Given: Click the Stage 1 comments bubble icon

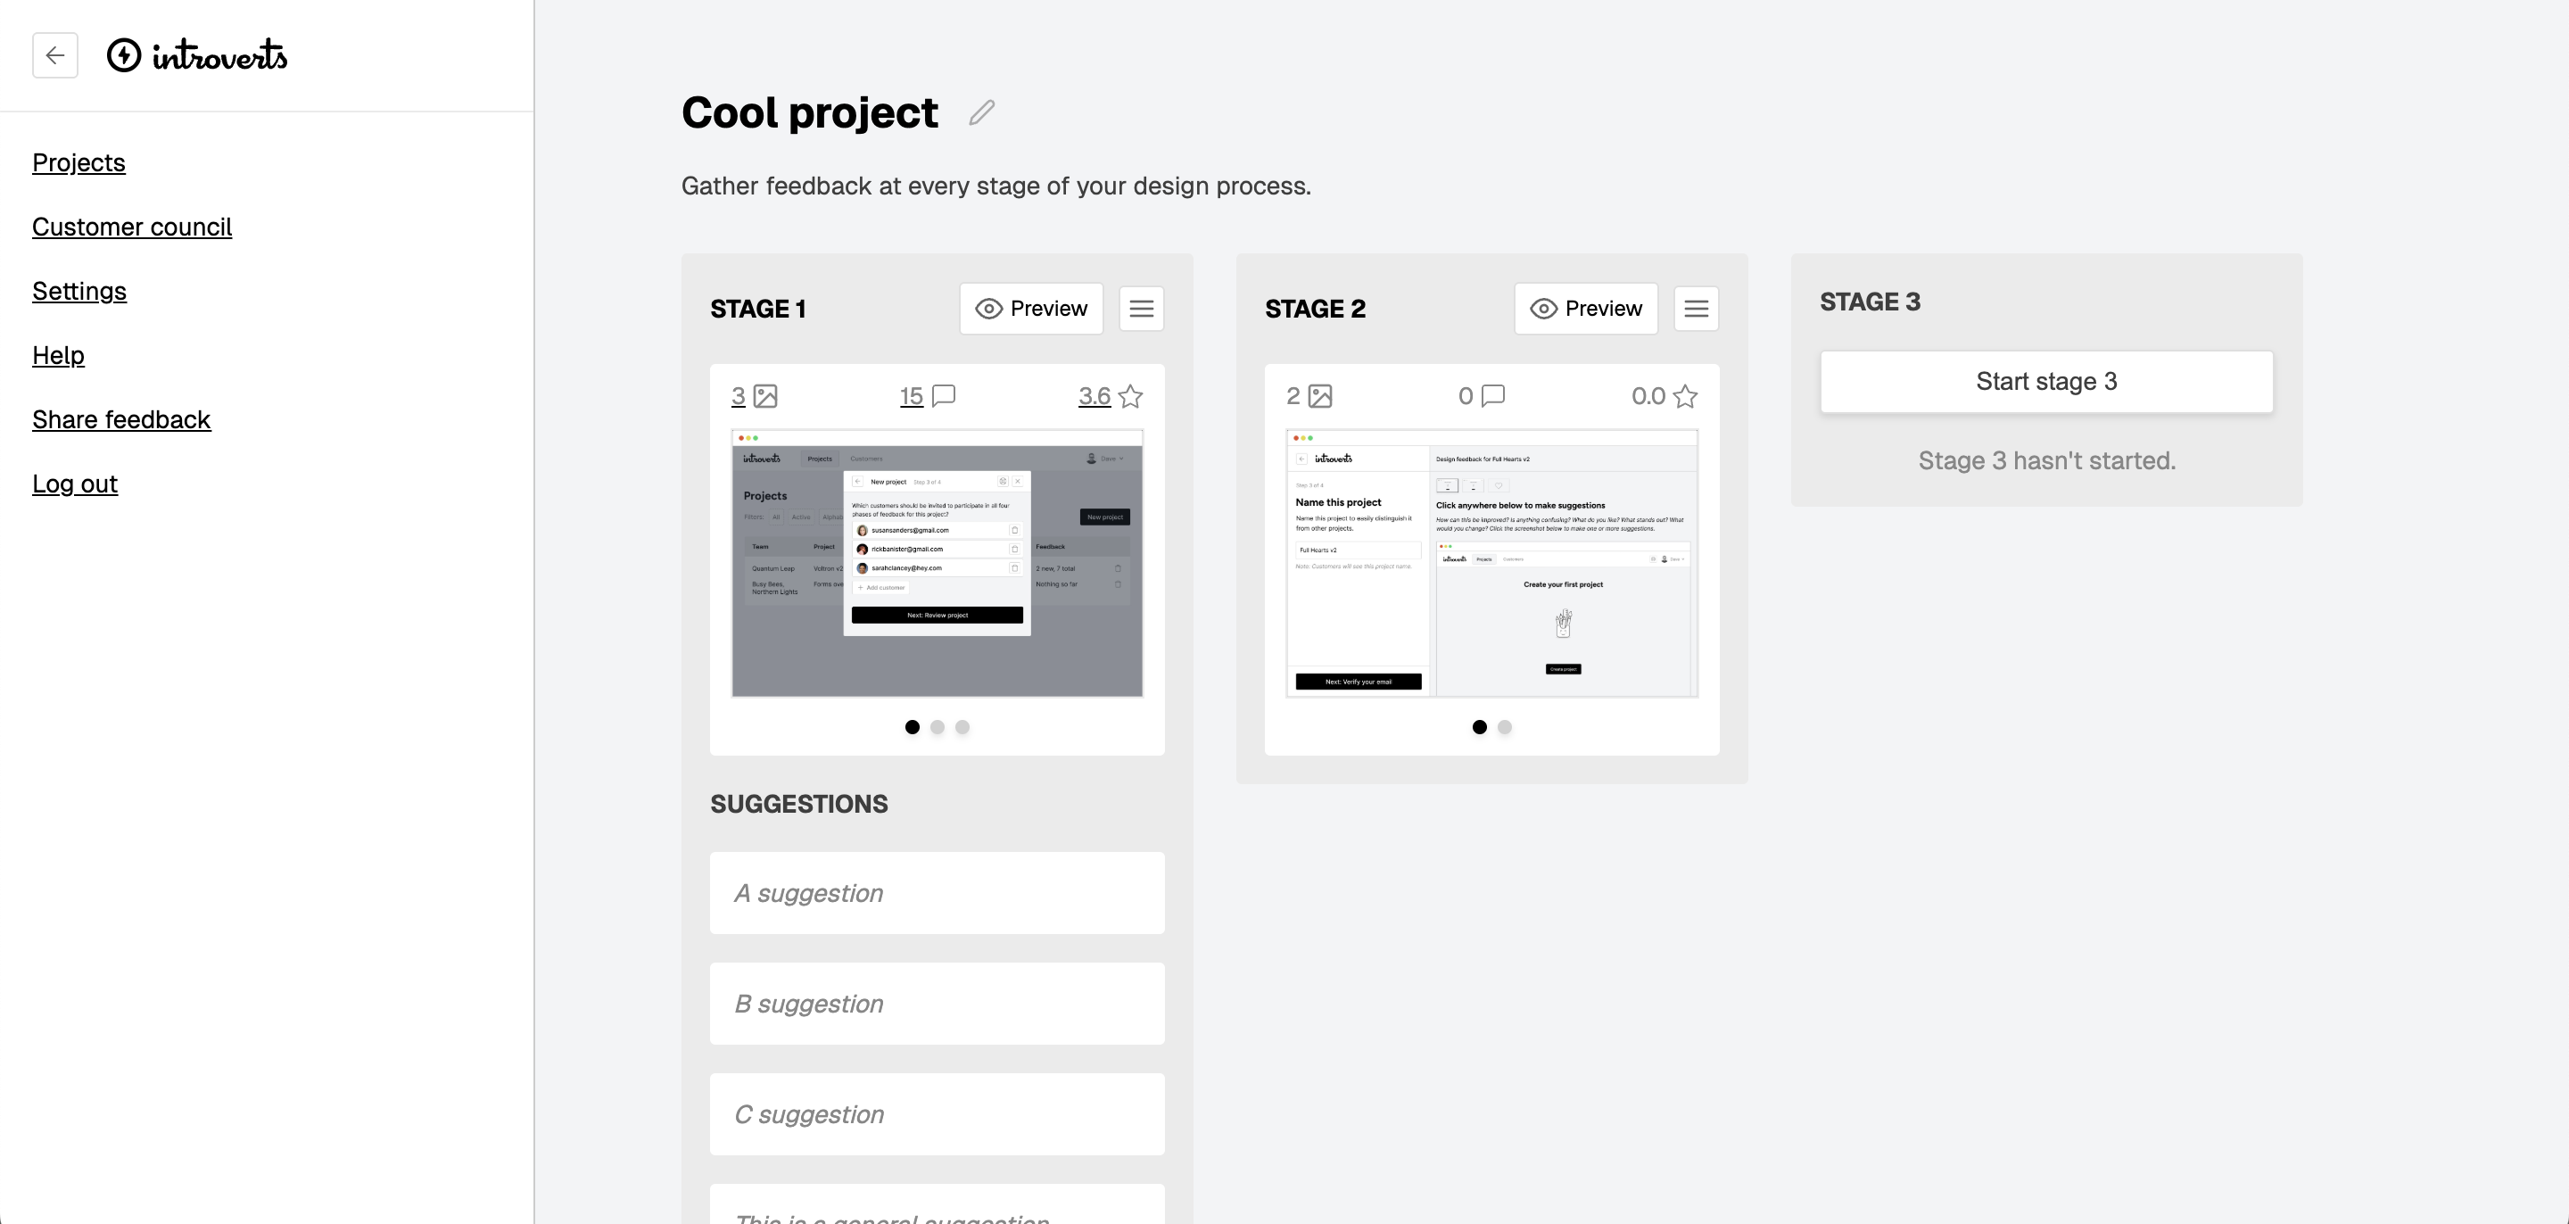Looking at the screenshot, I should [943, 396].
